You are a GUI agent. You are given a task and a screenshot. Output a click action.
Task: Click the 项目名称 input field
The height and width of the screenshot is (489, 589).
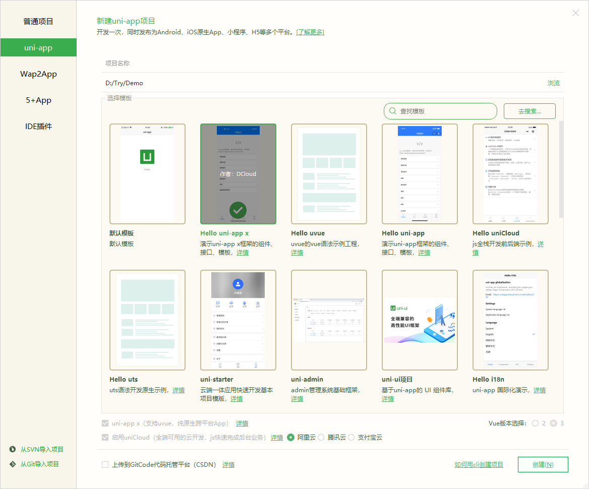pyautogui.click(x=332, y=64)
